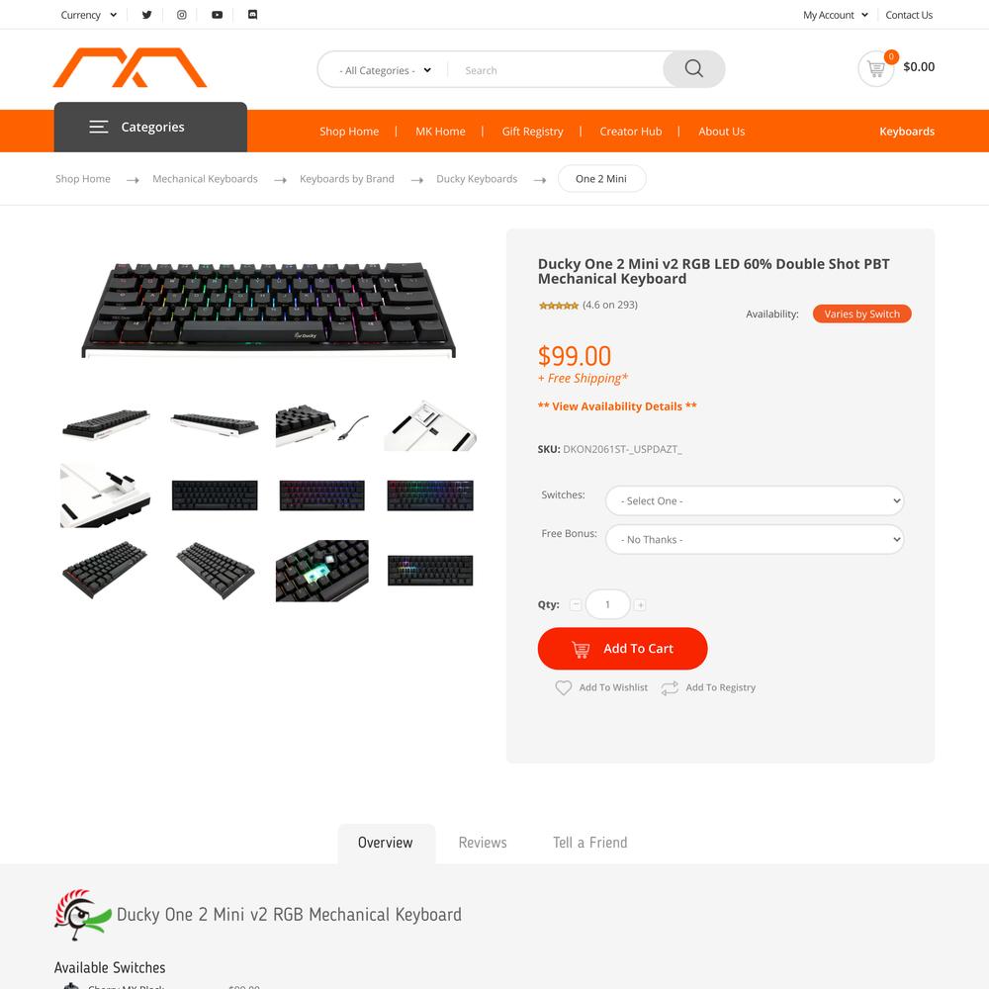Viewport: 989px width, 989px height.
Task: Increase quantity with plus stepper
Action: coord(640,605)
